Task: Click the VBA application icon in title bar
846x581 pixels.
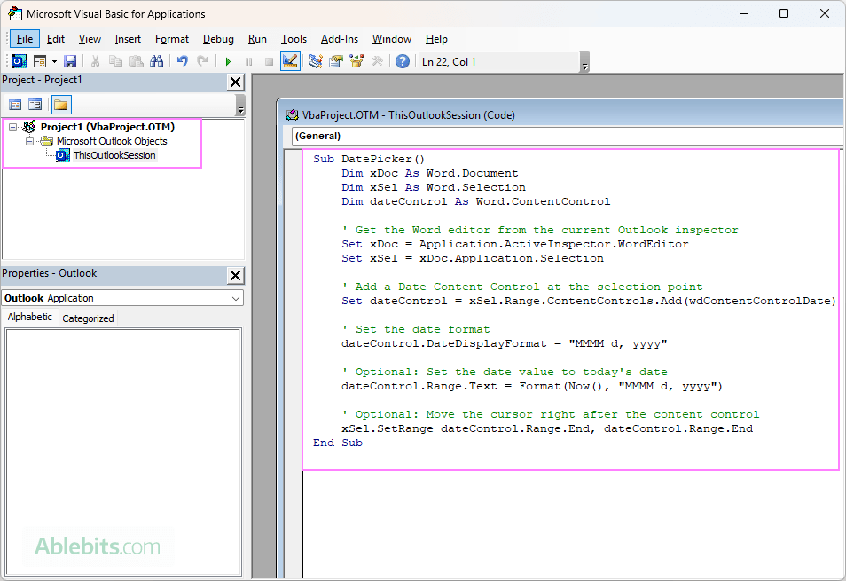Action: pos(15,13)
